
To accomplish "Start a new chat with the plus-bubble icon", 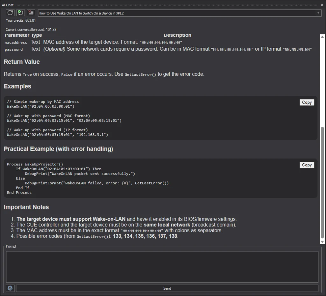I will tap(20, 13).
